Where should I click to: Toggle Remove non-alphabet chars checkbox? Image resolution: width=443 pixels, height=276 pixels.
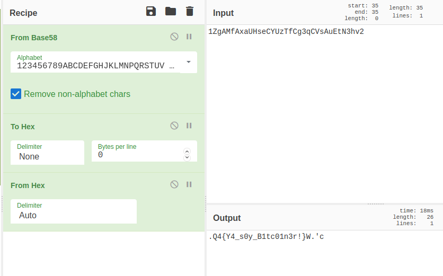pos(16,94)
